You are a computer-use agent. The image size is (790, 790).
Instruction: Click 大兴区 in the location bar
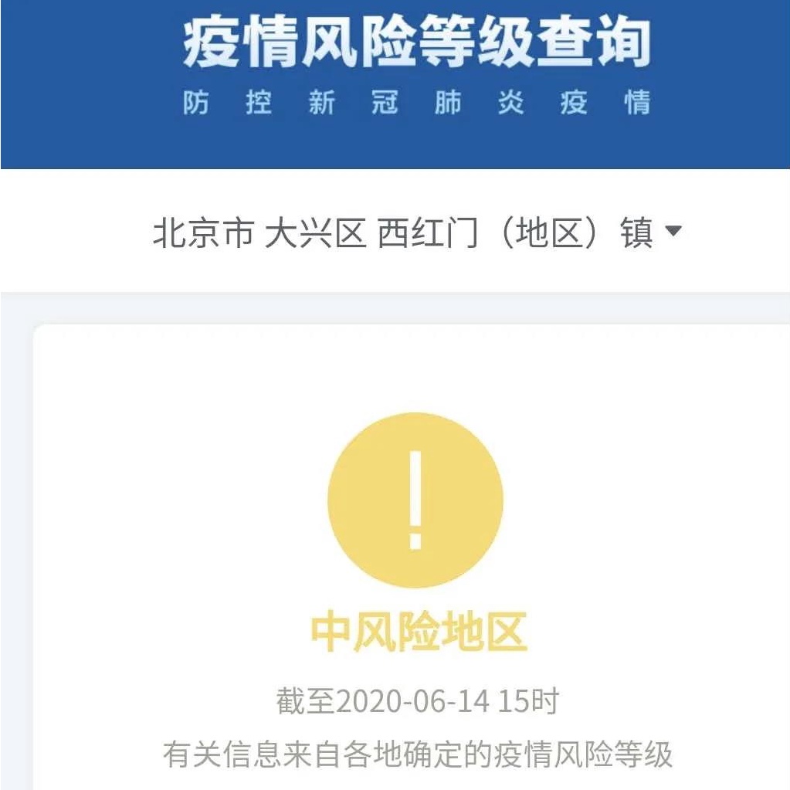tap(315, 232)
